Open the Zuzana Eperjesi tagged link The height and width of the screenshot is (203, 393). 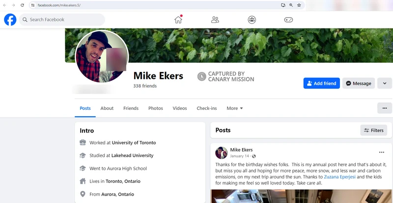340,177
